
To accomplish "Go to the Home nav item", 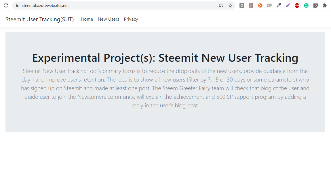I will [x=87, y=19].
